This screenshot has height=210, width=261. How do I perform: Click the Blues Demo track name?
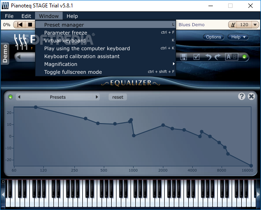(191, 25)
